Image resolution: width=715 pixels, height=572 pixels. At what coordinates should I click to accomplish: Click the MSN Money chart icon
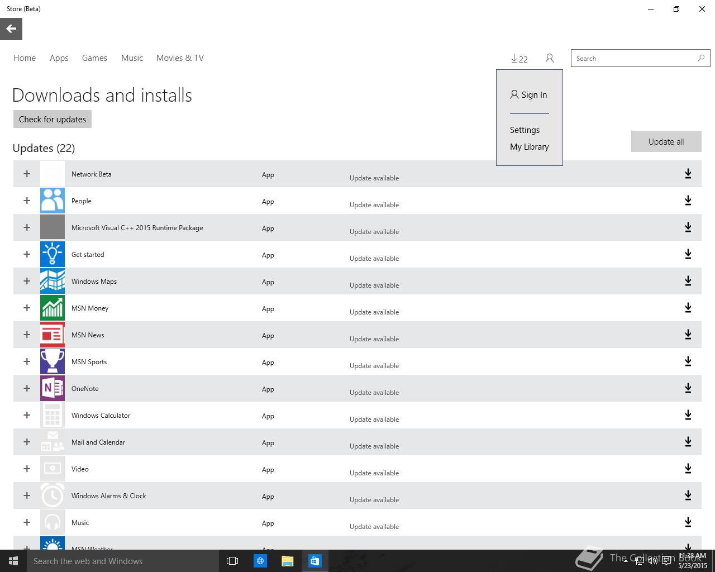pyautogui.click(x=53, y=308)
